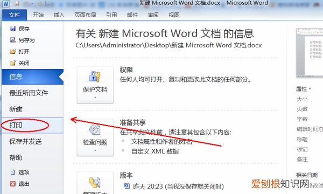323x194 pixels.
Task: Click the page title 有关 新建 Microsoft Word 文档 的信息
Action: (x=165, y=33)
